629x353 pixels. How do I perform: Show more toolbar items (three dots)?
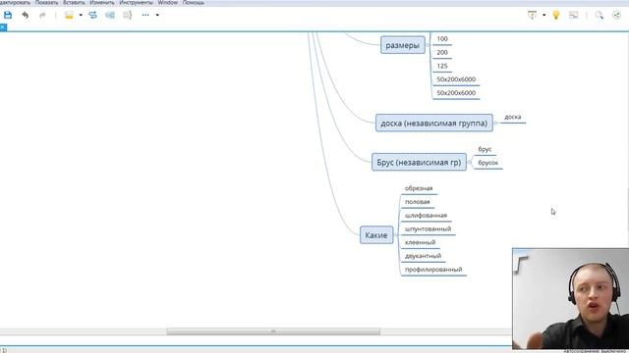[145, 16]
